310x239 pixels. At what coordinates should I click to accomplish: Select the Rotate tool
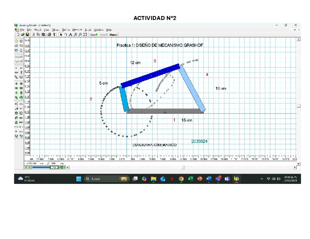pos(65,35)
